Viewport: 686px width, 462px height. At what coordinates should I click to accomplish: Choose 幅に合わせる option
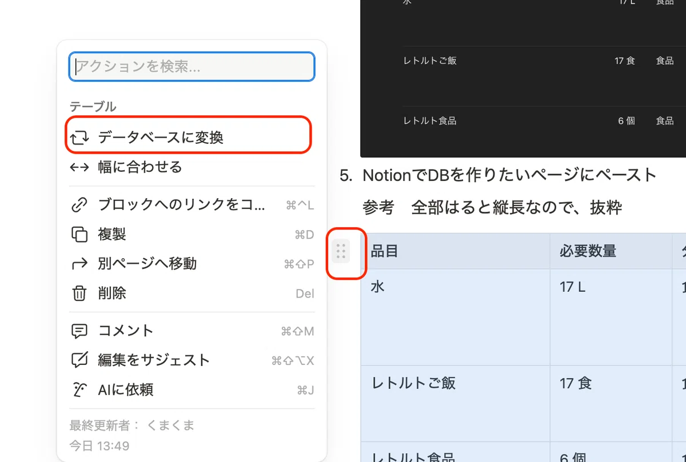click(192, 167)
